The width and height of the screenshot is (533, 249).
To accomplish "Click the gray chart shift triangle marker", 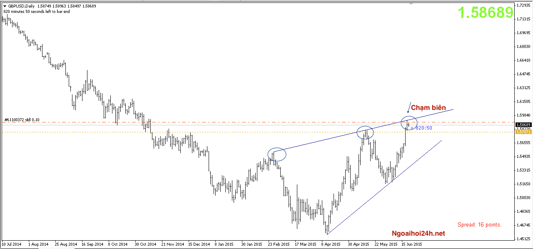I will click(412, 3).
